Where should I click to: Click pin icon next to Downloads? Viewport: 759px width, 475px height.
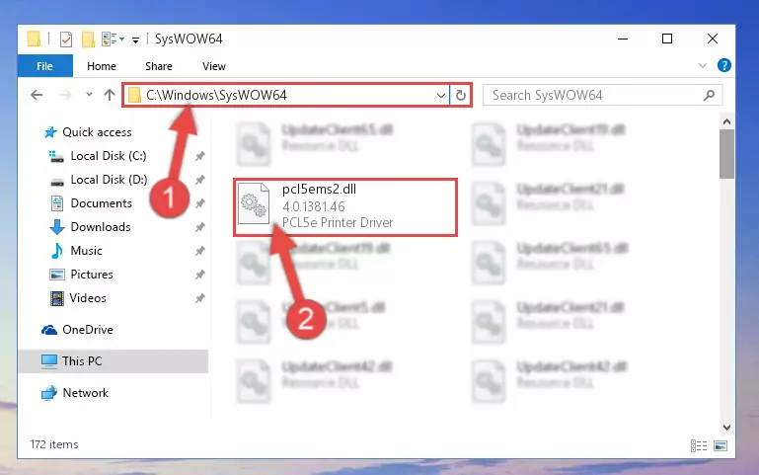pos(200,227)
